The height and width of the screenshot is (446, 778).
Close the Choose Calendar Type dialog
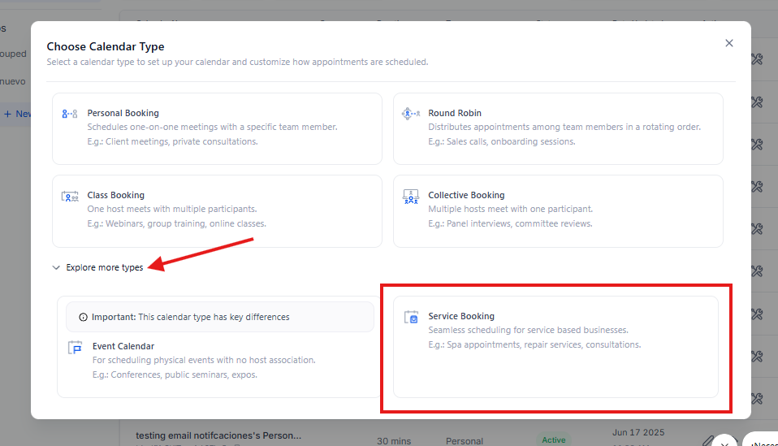click(728, 43)
